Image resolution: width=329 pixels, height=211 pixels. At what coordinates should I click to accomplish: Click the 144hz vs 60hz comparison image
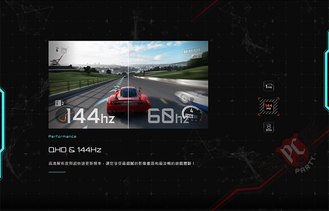(128, 84)
